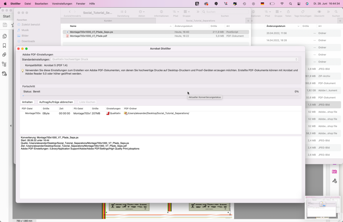Click the Teilen share icon in Finder
Image resolution: width=343 pixels, height=222 pixels.
coord(288,12)
